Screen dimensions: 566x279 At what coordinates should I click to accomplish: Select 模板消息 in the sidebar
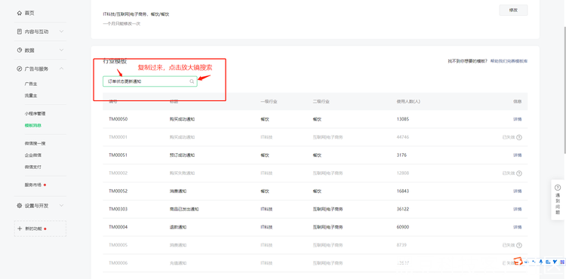33,125
